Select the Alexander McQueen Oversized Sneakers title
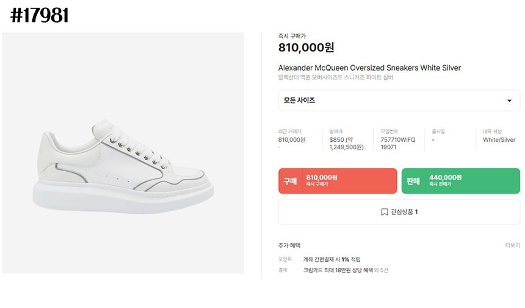This screenshot has width=525, height=308. tap(369, 68)
